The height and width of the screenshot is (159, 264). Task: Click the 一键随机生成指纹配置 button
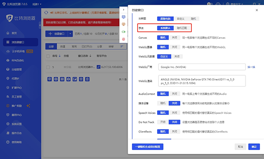pos(147,147)
